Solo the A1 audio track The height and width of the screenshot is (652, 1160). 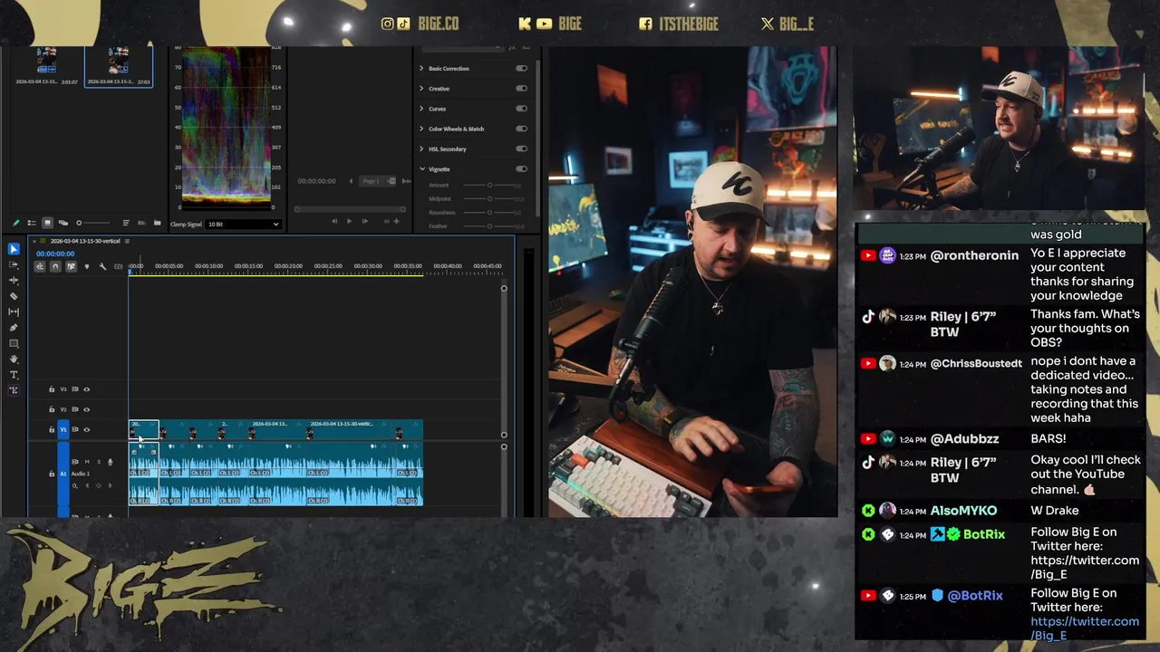(x=99, y=462)
